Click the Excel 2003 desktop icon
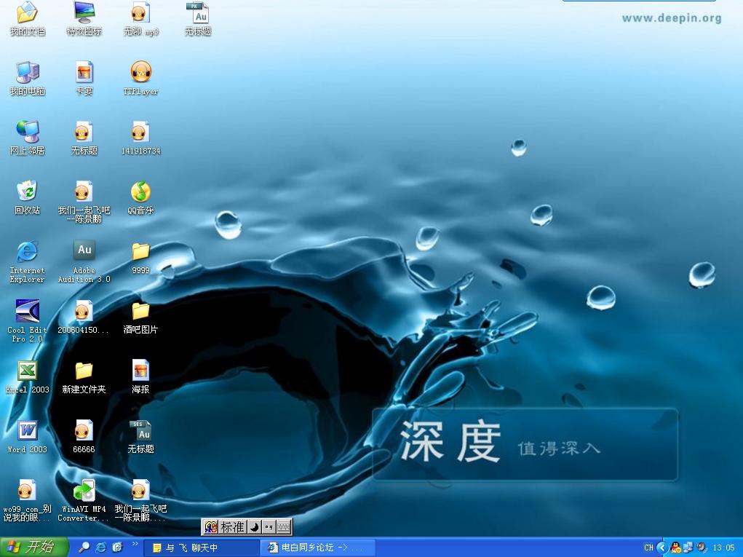This screenshot has height=557, width=743. point(27,371)
